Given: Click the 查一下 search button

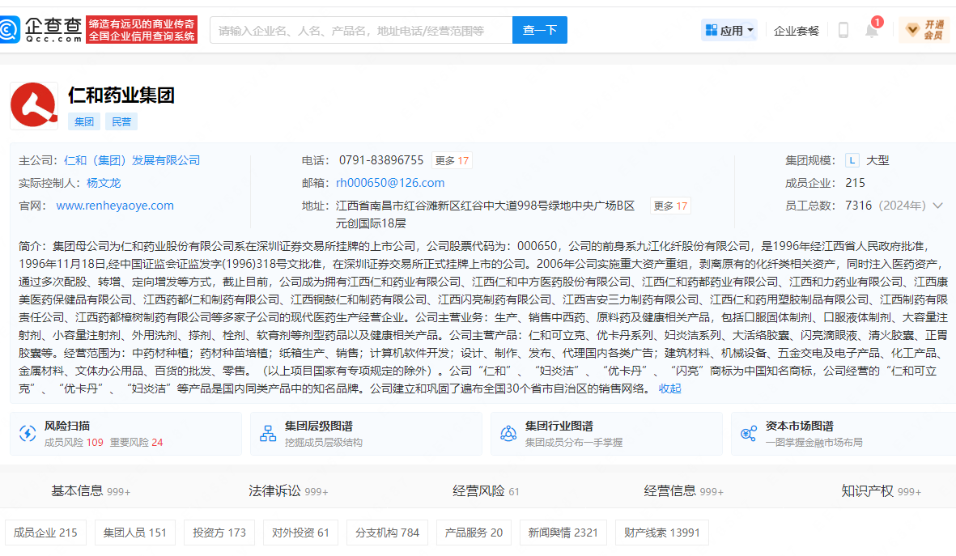Looking at the screenshot, I should (539, 30).
